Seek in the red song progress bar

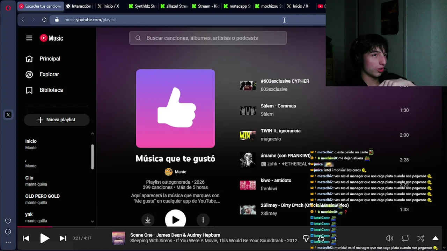coord(35,226)
